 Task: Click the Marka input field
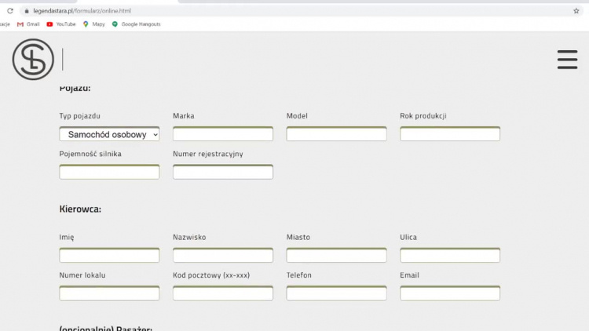coord(223,134)
